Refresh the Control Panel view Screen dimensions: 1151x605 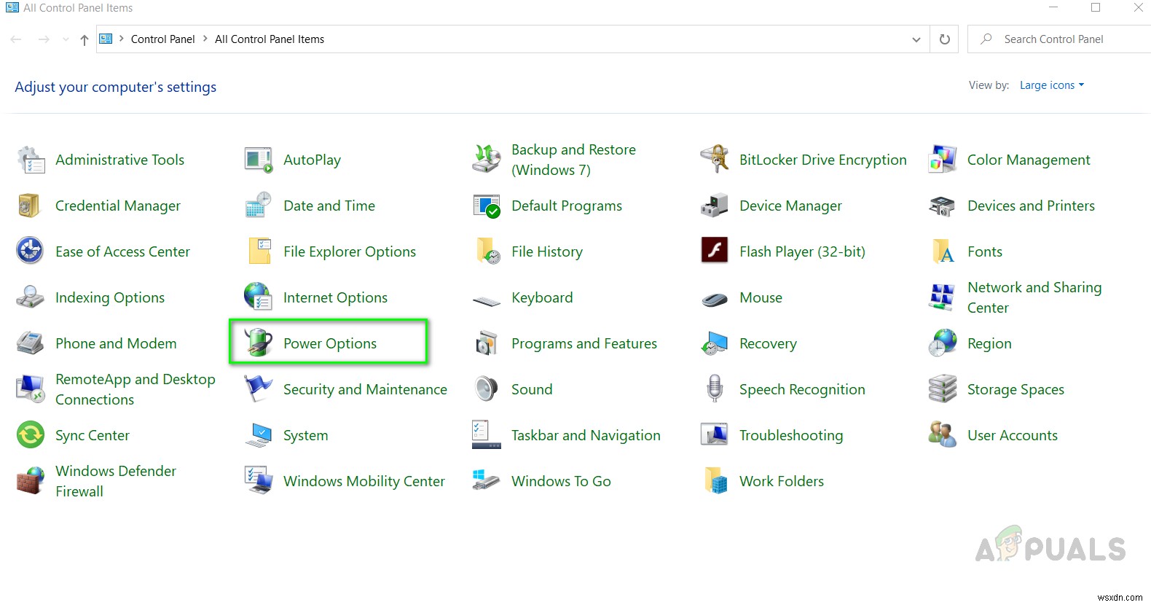(x=944, y=39)
